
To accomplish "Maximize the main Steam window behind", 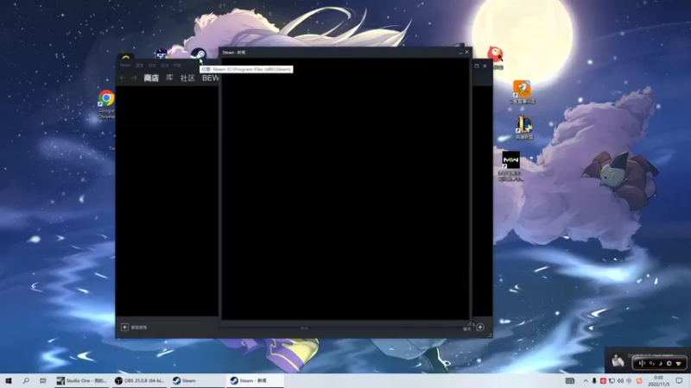I will click(477, 66).
